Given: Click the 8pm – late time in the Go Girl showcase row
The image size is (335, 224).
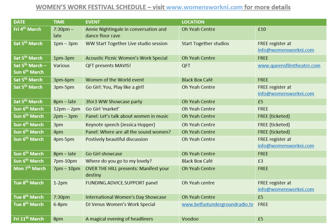Looking at the screenshot, I should (x=67, y=154).
